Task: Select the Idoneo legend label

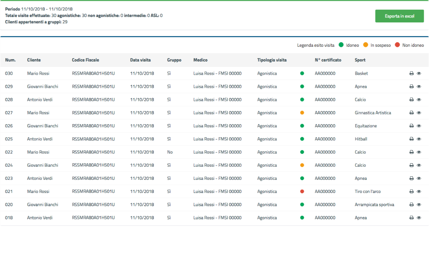Action: click(353, 45)
